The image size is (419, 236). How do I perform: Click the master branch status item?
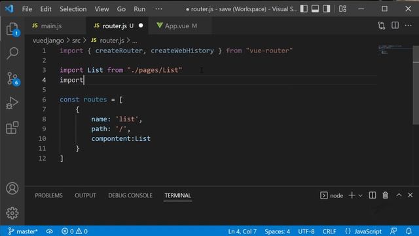tap(23, 231)
